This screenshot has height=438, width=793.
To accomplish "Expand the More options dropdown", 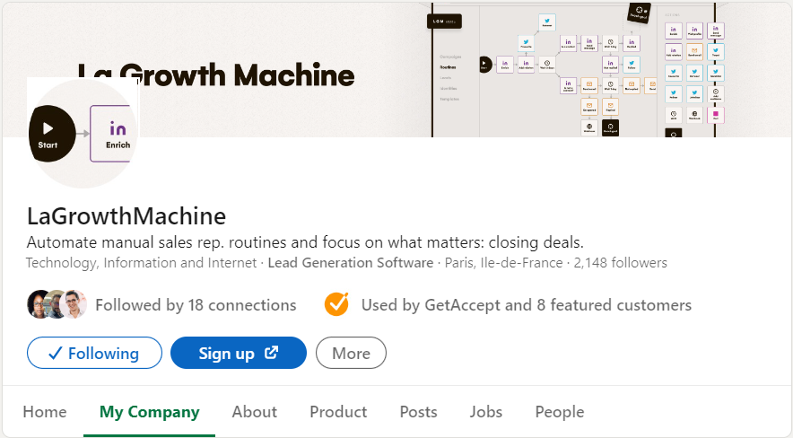I will pos(351,354).
